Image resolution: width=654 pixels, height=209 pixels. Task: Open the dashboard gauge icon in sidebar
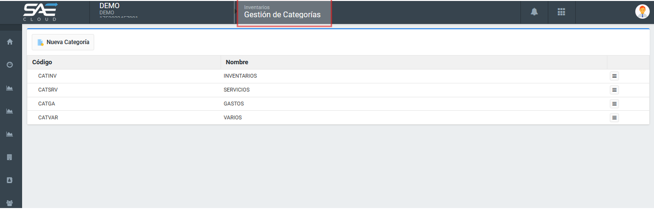[9, 65]
